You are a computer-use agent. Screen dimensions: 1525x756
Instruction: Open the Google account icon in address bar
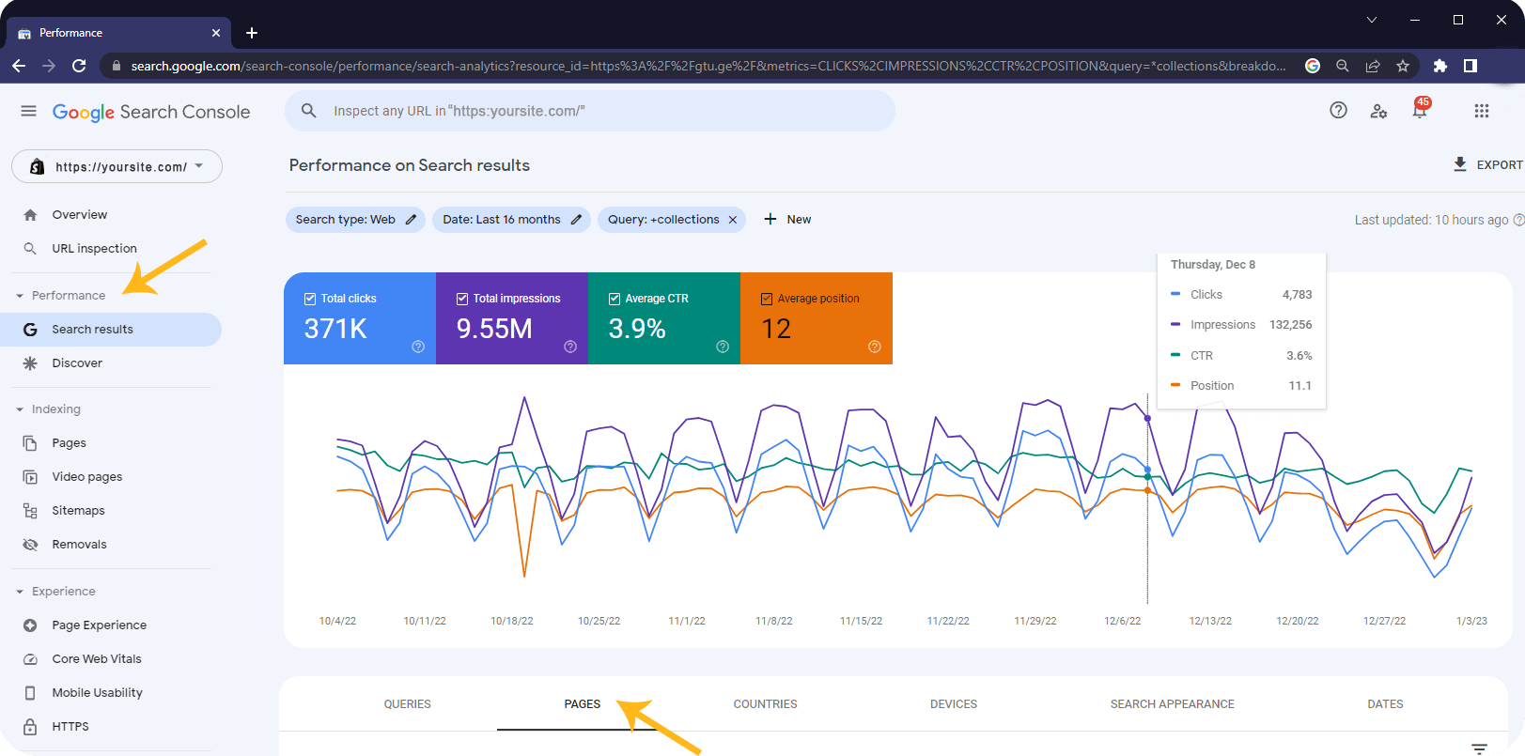[x=1313, y=66]
